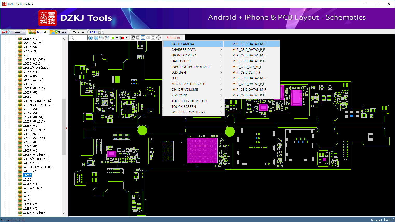Select A700K(A7) in the model tree
This screenshot has height=222, width=395.
tap(30, 171)
